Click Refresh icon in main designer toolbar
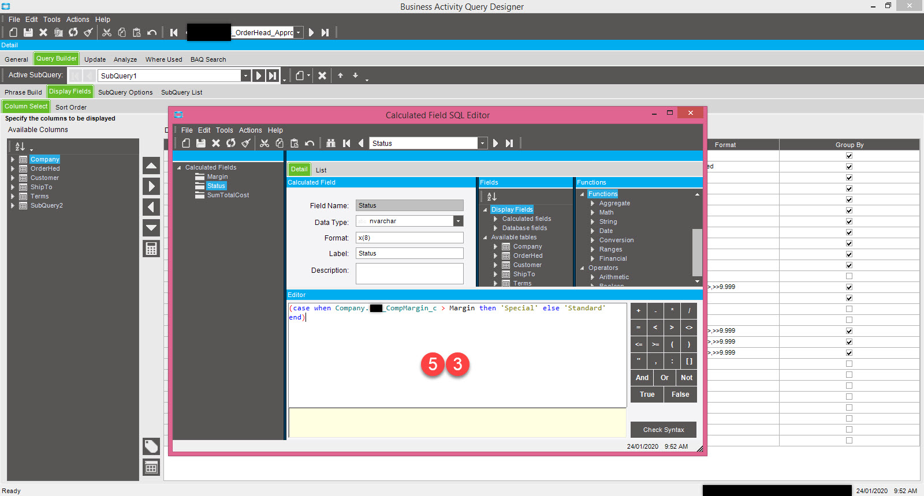 click(73, 32)
